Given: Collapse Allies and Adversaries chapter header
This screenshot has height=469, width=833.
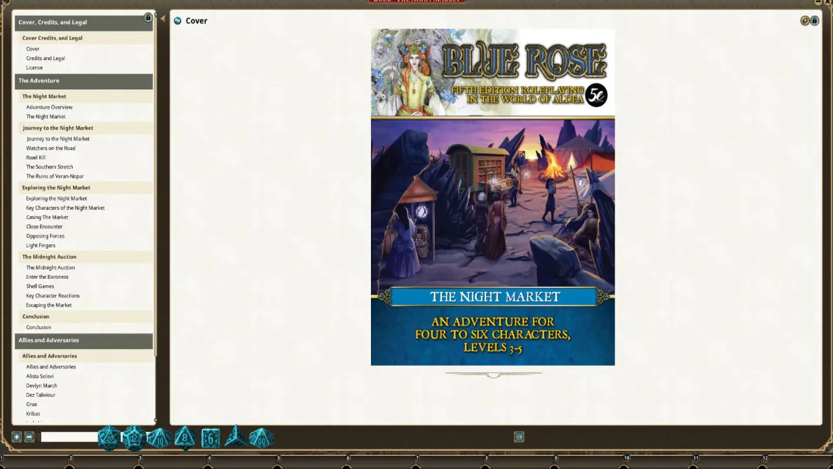Looking at the screenshot, I should coord(83,340).
